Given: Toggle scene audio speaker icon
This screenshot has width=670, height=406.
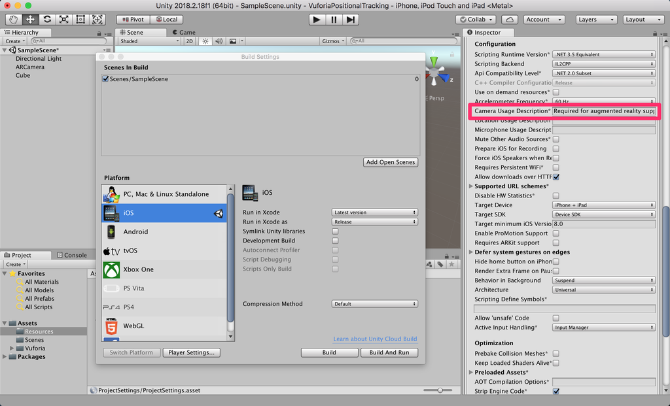Looking at the screenshot, I should (x=219, y=41).
